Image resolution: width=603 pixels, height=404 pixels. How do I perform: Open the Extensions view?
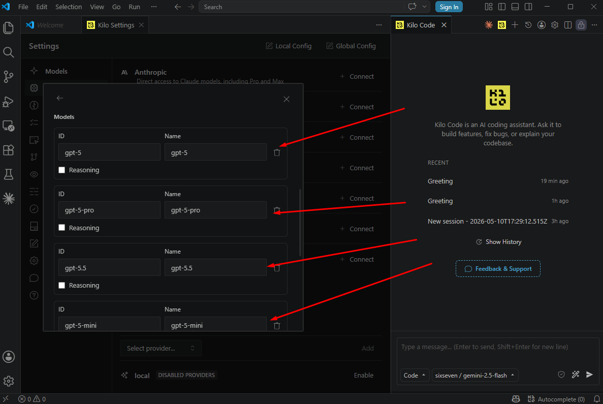tap(9, 150)
